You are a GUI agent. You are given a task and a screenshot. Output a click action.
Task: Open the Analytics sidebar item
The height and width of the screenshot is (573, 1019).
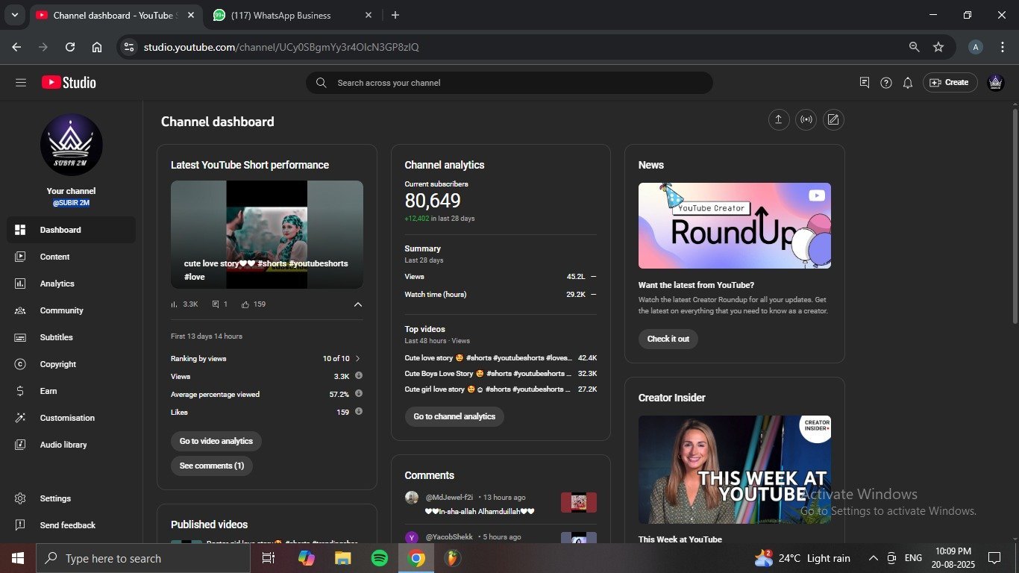57,284
